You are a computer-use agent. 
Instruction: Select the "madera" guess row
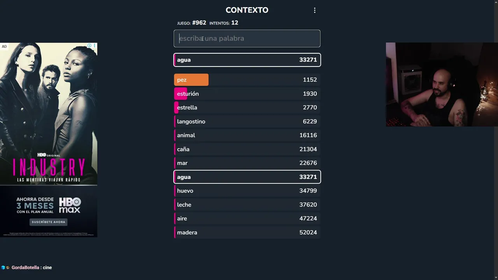coord(247,233)
